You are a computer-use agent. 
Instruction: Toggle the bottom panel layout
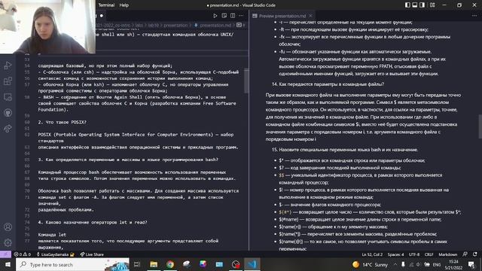click(x=415, y=5)
